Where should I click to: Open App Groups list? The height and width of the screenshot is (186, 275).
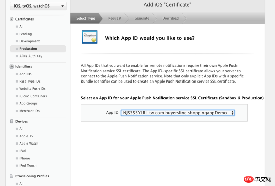point(29,103)
